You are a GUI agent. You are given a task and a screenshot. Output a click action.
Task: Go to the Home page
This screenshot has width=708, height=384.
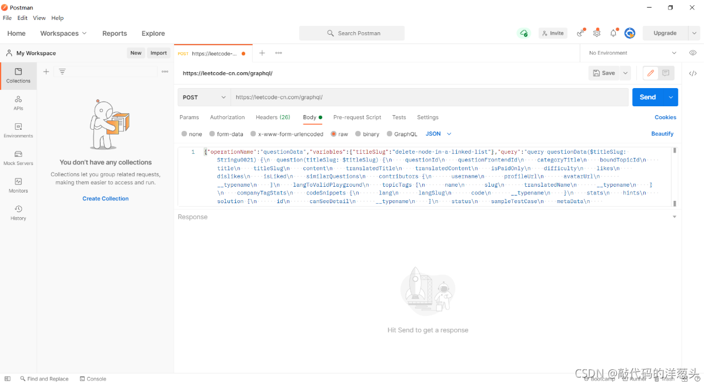pos(16,33)
